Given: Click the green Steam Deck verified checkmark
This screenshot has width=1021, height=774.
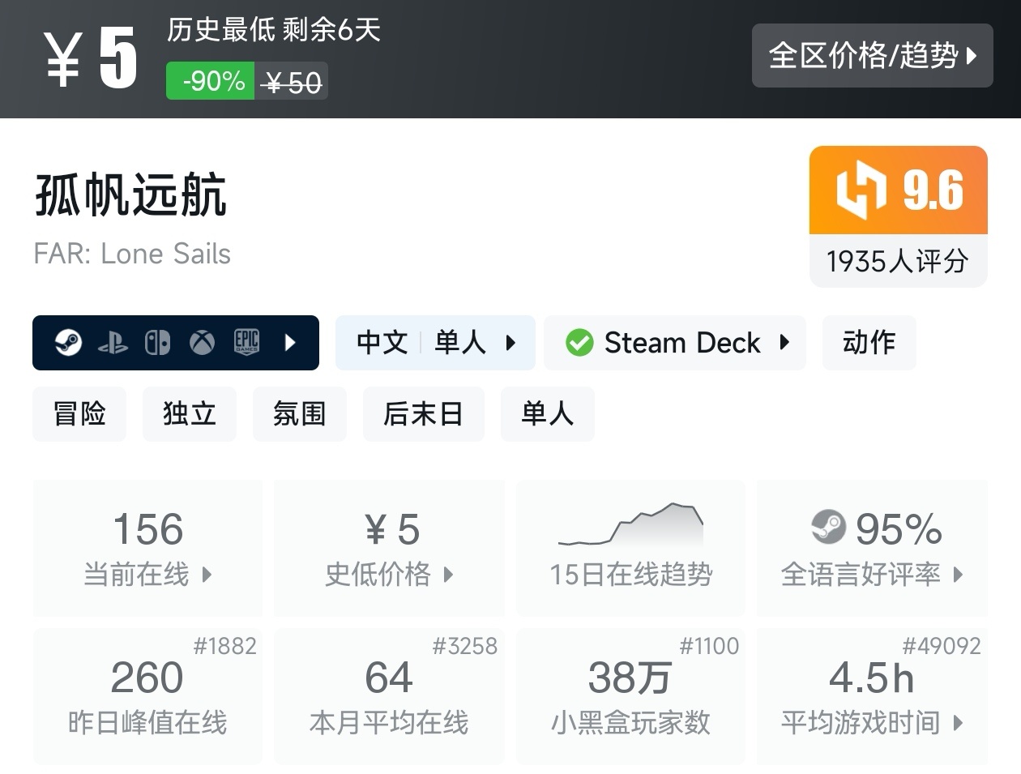Looking at the screenshot, I should click(579, 343).
